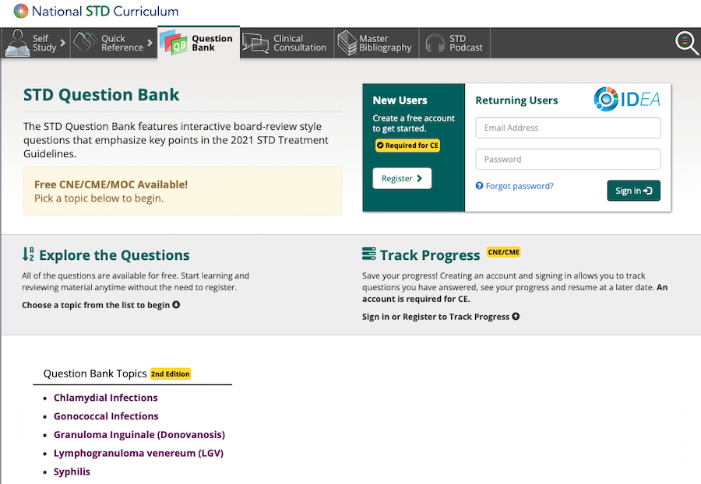Click Sign in or Register to Track Progress
This screenshot has height=484, width=701.
[x=441, y=317]
